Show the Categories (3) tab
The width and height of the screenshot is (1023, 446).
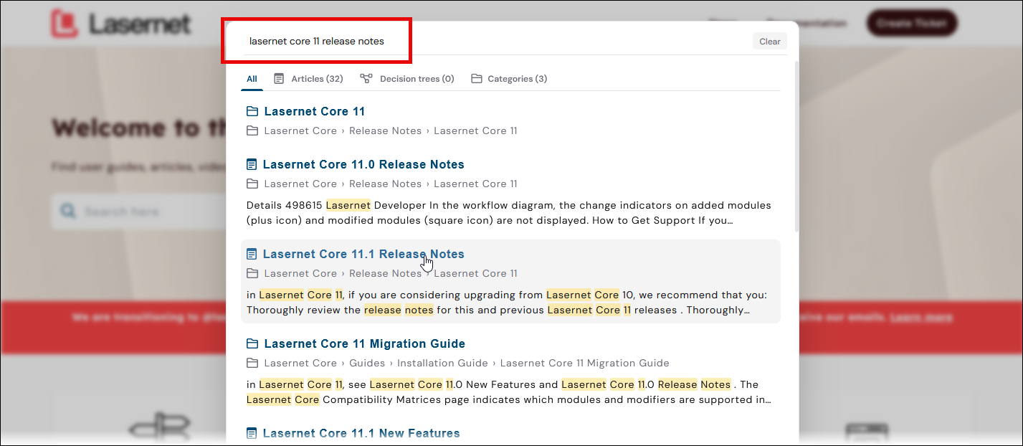tap(509, 79)
